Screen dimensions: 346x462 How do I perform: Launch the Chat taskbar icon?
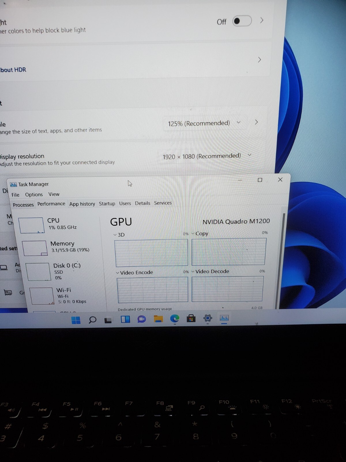click(141, 319)
